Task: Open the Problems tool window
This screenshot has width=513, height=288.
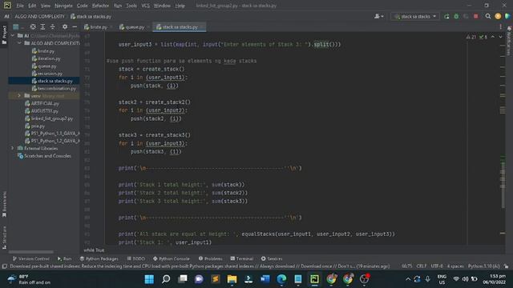Action: coord(210,258)
